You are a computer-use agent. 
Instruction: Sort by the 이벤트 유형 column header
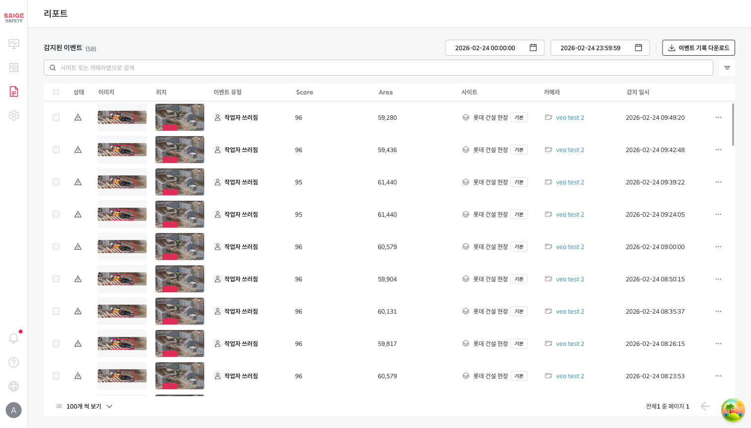click(x=227, y=92)
